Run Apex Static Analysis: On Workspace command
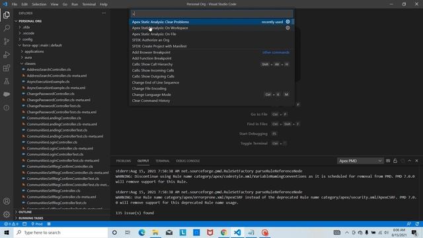423x238 pixels. click(211, 28)
